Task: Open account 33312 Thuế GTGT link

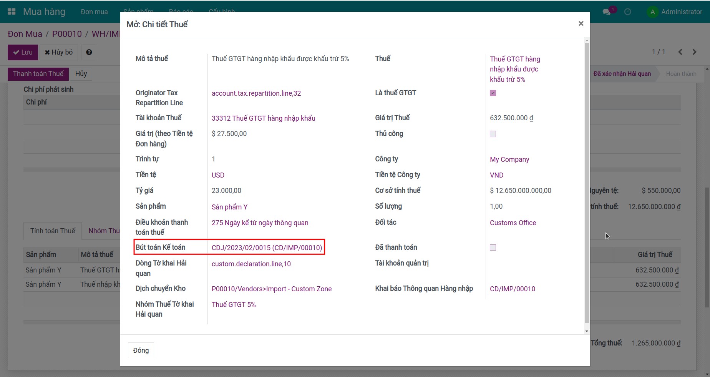Action: click(x=263, y=118)
